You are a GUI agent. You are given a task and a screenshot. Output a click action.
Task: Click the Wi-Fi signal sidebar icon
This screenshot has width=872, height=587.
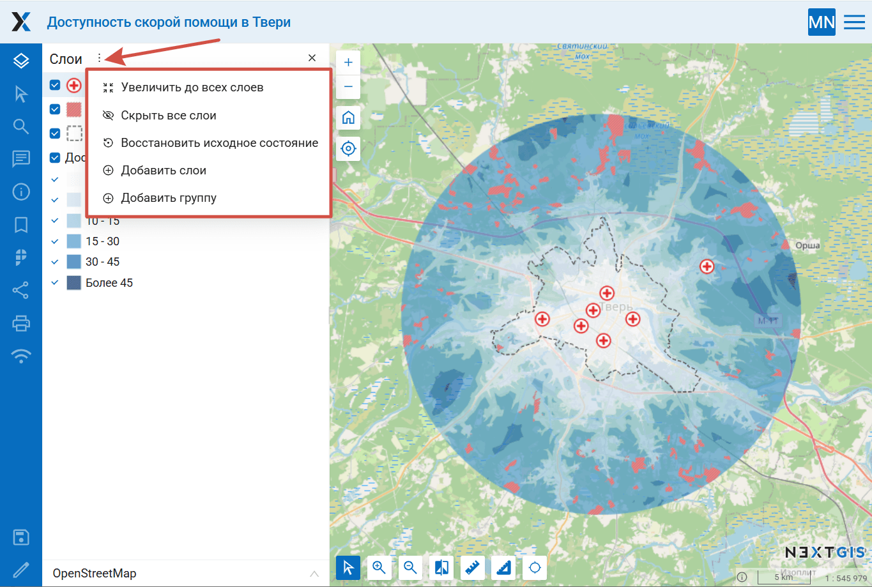21,356
